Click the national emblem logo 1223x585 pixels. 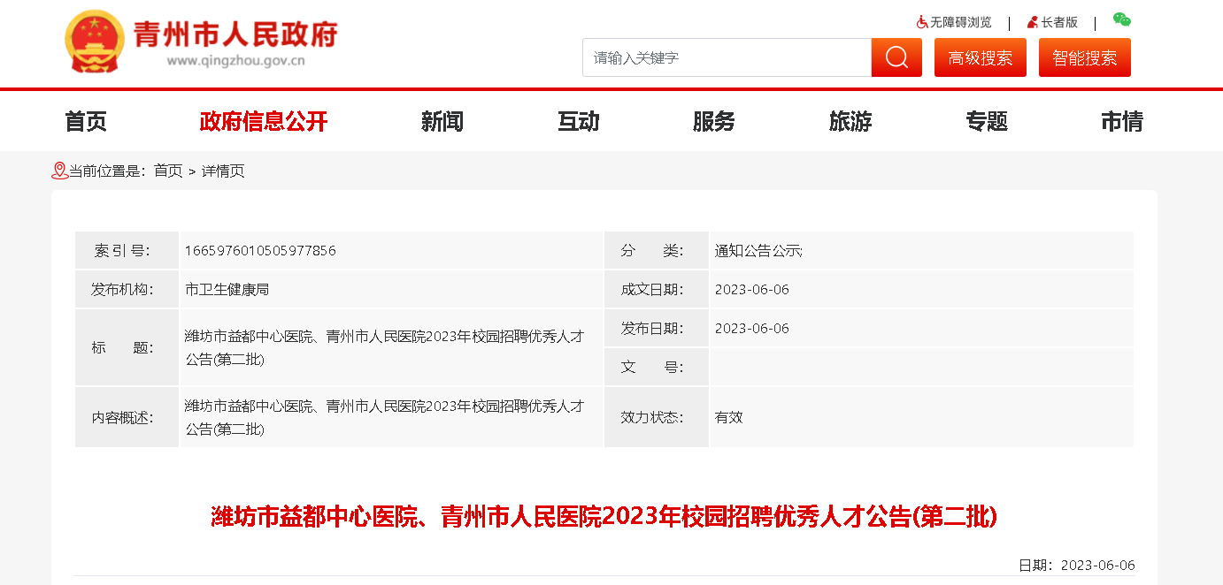[95, 42]
